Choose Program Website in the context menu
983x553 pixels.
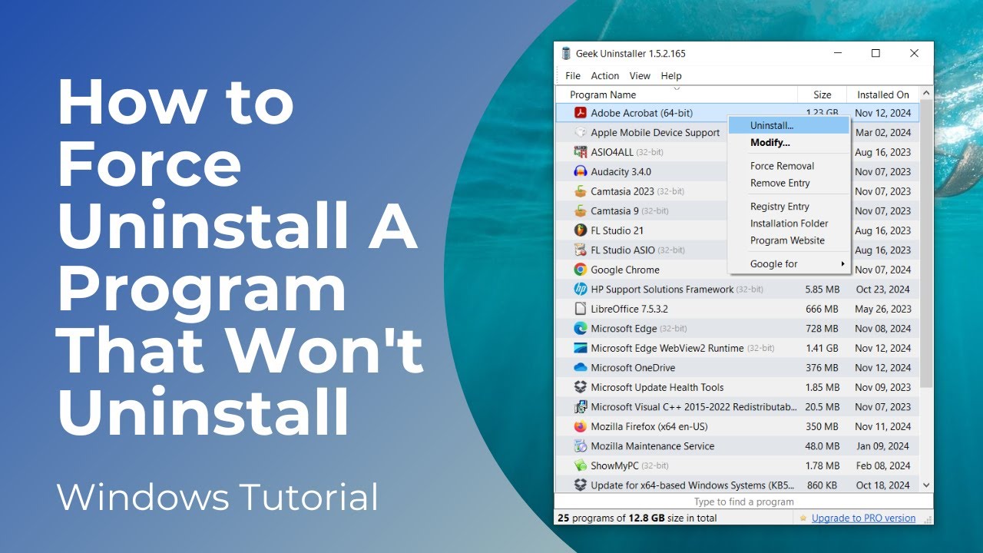click(789, 240)
